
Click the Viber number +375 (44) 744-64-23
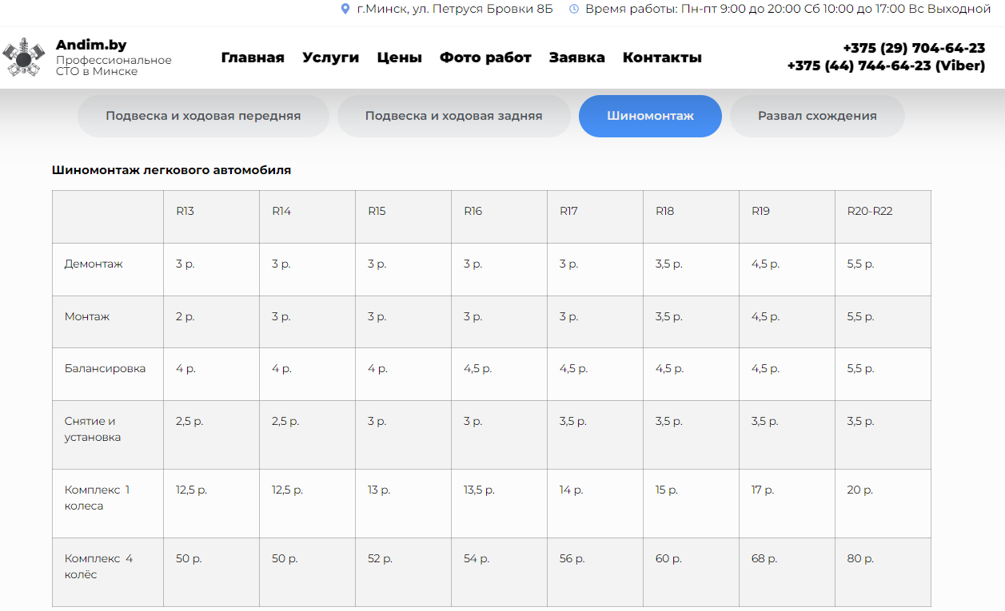tap(886, 66)
